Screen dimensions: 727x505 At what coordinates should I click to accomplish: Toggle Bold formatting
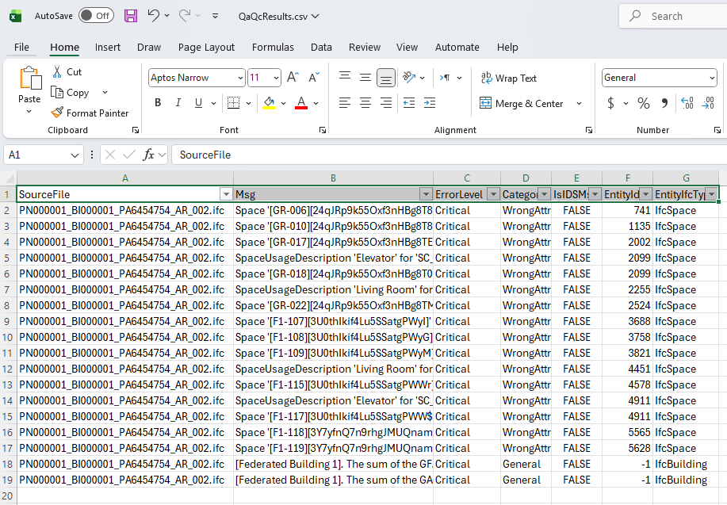pyautogui.click(x=157, y=103)
